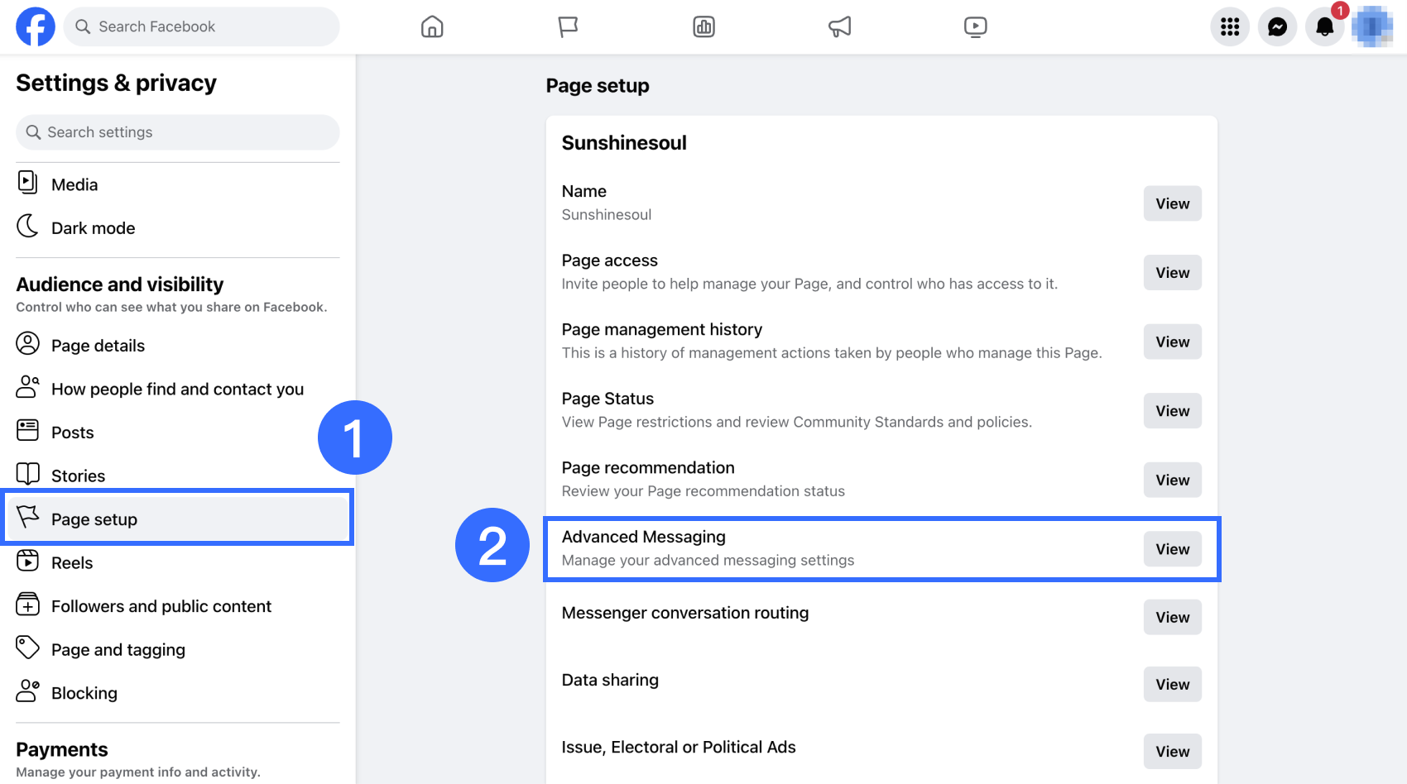
Task: Open the apps grid menu
Action: tap(1230, 27)
